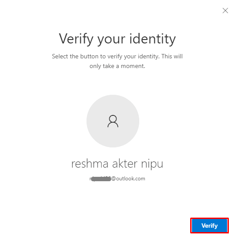The width and height of the screenshot is (235, 240).
Task: Click the 'Select the button to verify' instruction line
Action: 117,57
